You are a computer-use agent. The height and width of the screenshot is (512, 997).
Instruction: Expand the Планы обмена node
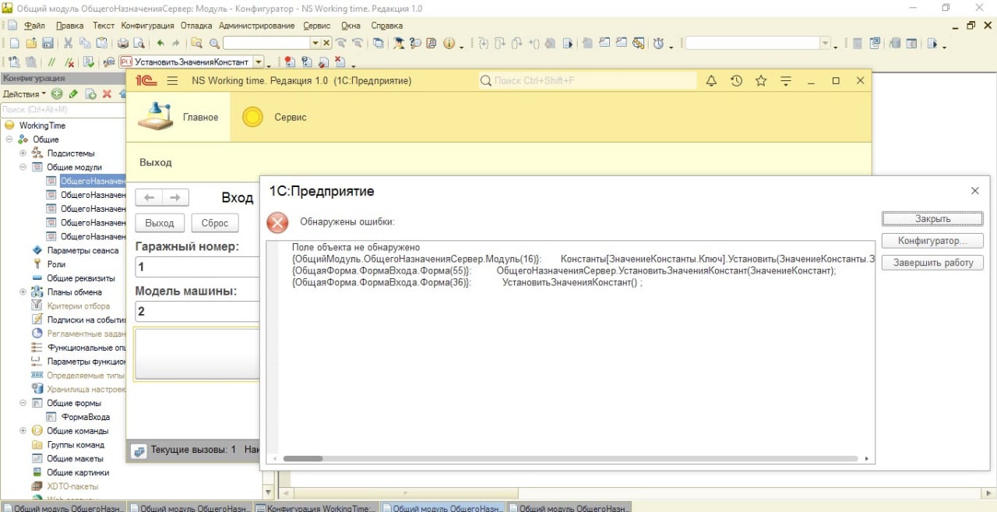[x=23, y=292]
